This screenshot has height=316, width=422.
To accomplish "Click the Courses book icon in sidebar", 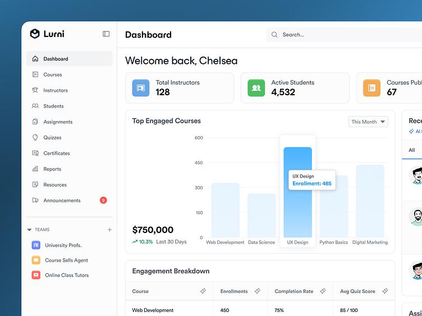I will (x=35, y=75).
